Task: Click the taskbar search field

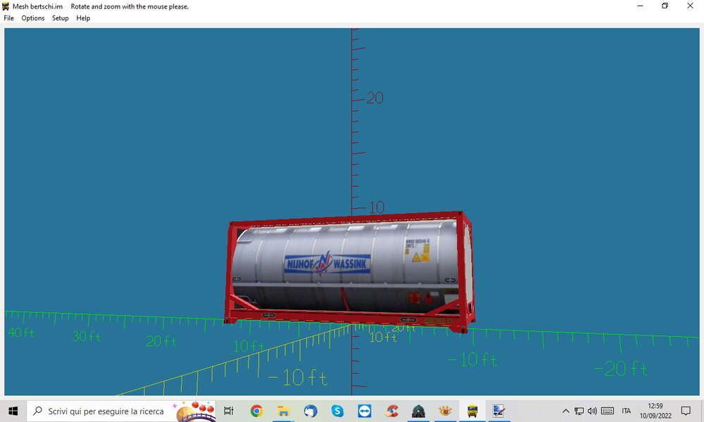Action: coord(121,411)
